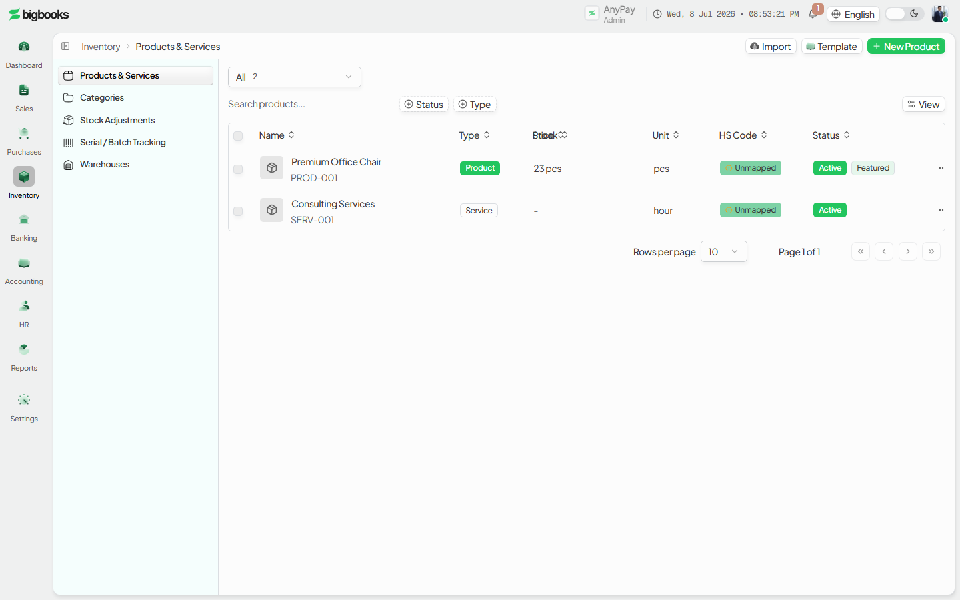Open the Sales module icon
This screenshot has width=960, height=600.
pos(24,90)
